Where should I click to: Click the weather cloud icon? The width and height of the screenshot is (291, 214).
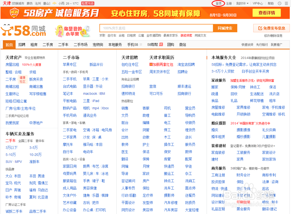[54, 3]
